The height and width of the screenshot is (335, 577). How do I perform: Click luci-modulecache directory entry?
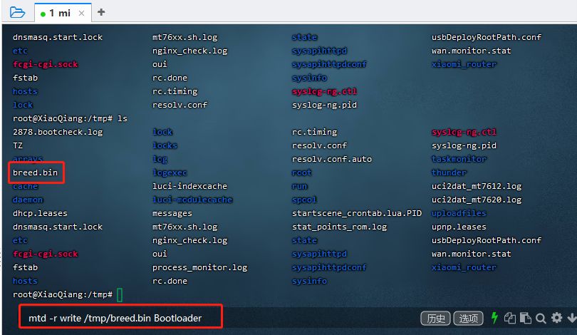(192, 200)
